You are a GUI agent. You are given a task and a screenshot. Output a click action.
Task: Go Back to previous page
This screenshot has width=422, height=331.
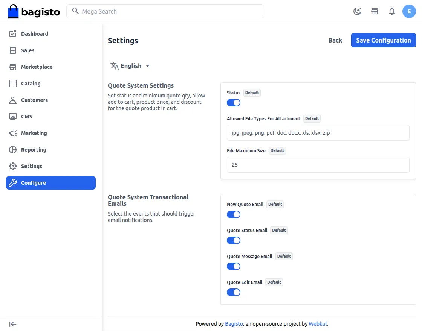[x=335, y=40]
